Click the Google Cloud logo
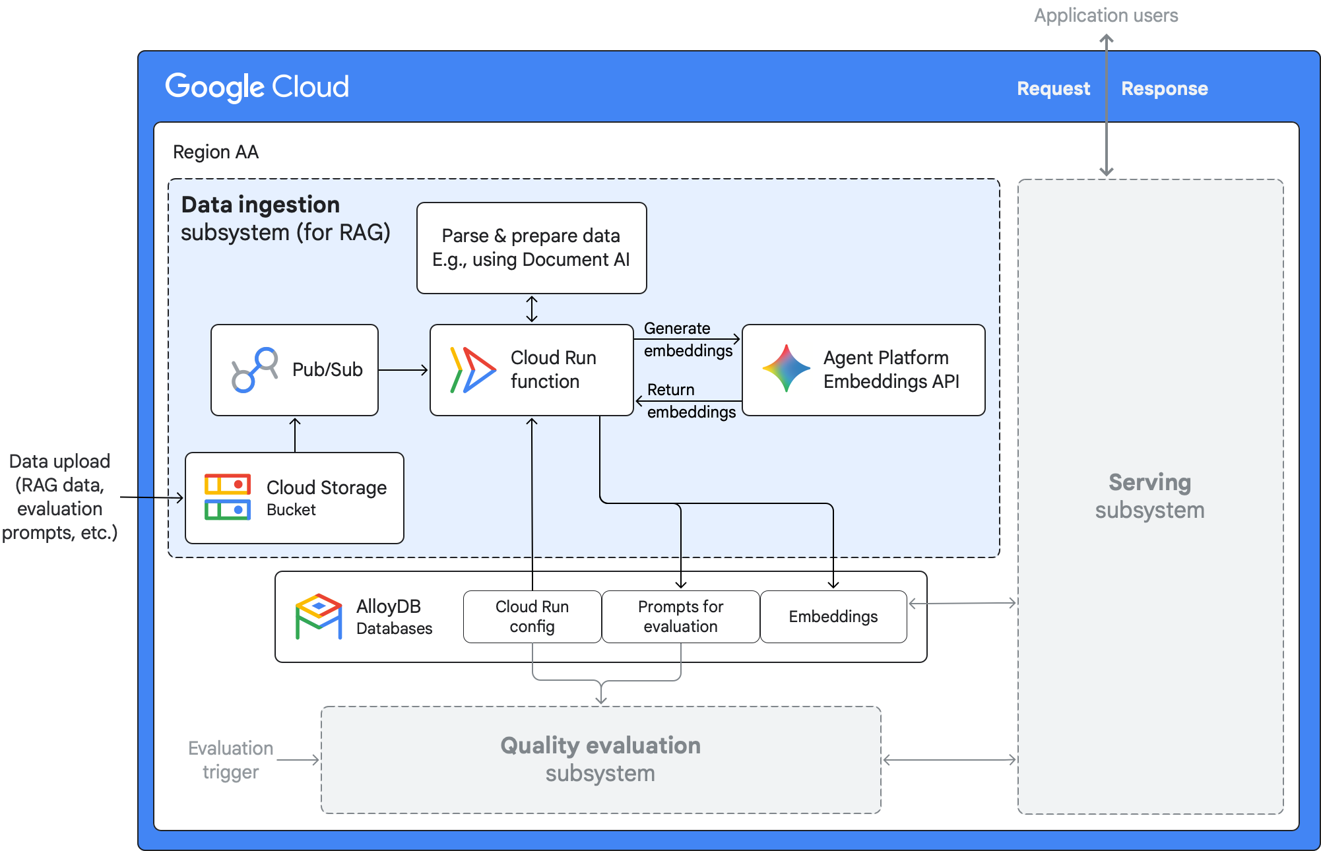Viewport: 1321px width, 851px height. tap(257, 86)
